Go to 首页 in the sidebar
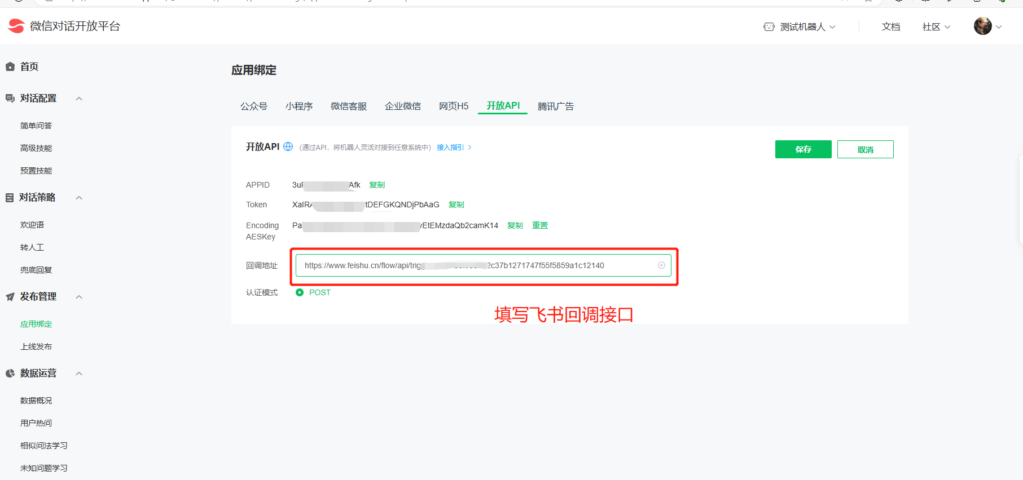 29,67
